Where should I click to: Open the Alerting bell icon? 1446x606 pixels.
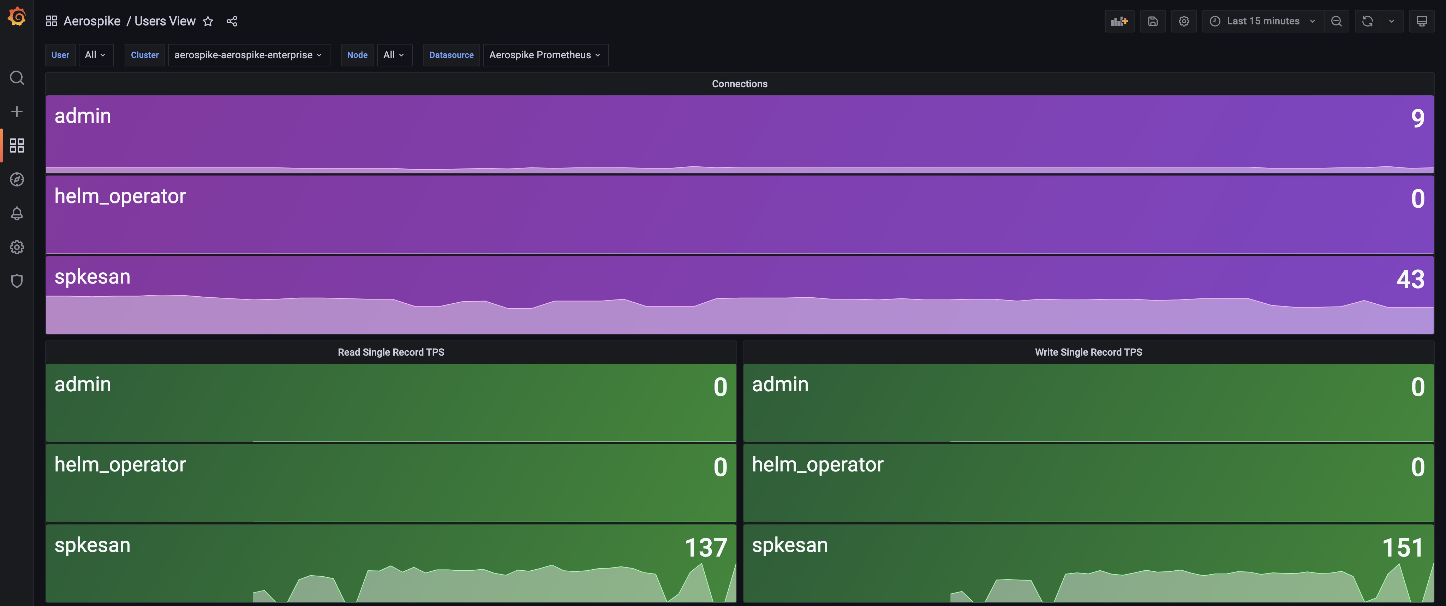pyautogui.click(x=17, y=213)
